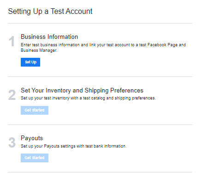Select the step 2 number icon

(12, 95)
